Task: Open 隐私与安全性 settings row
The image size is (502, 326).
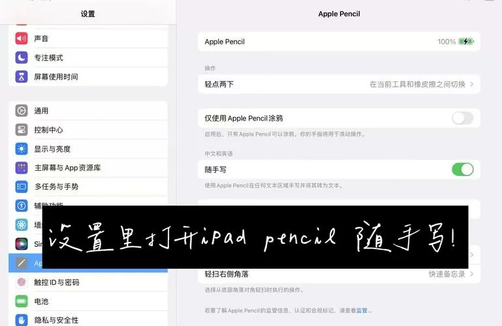Action: pos(88,320)
